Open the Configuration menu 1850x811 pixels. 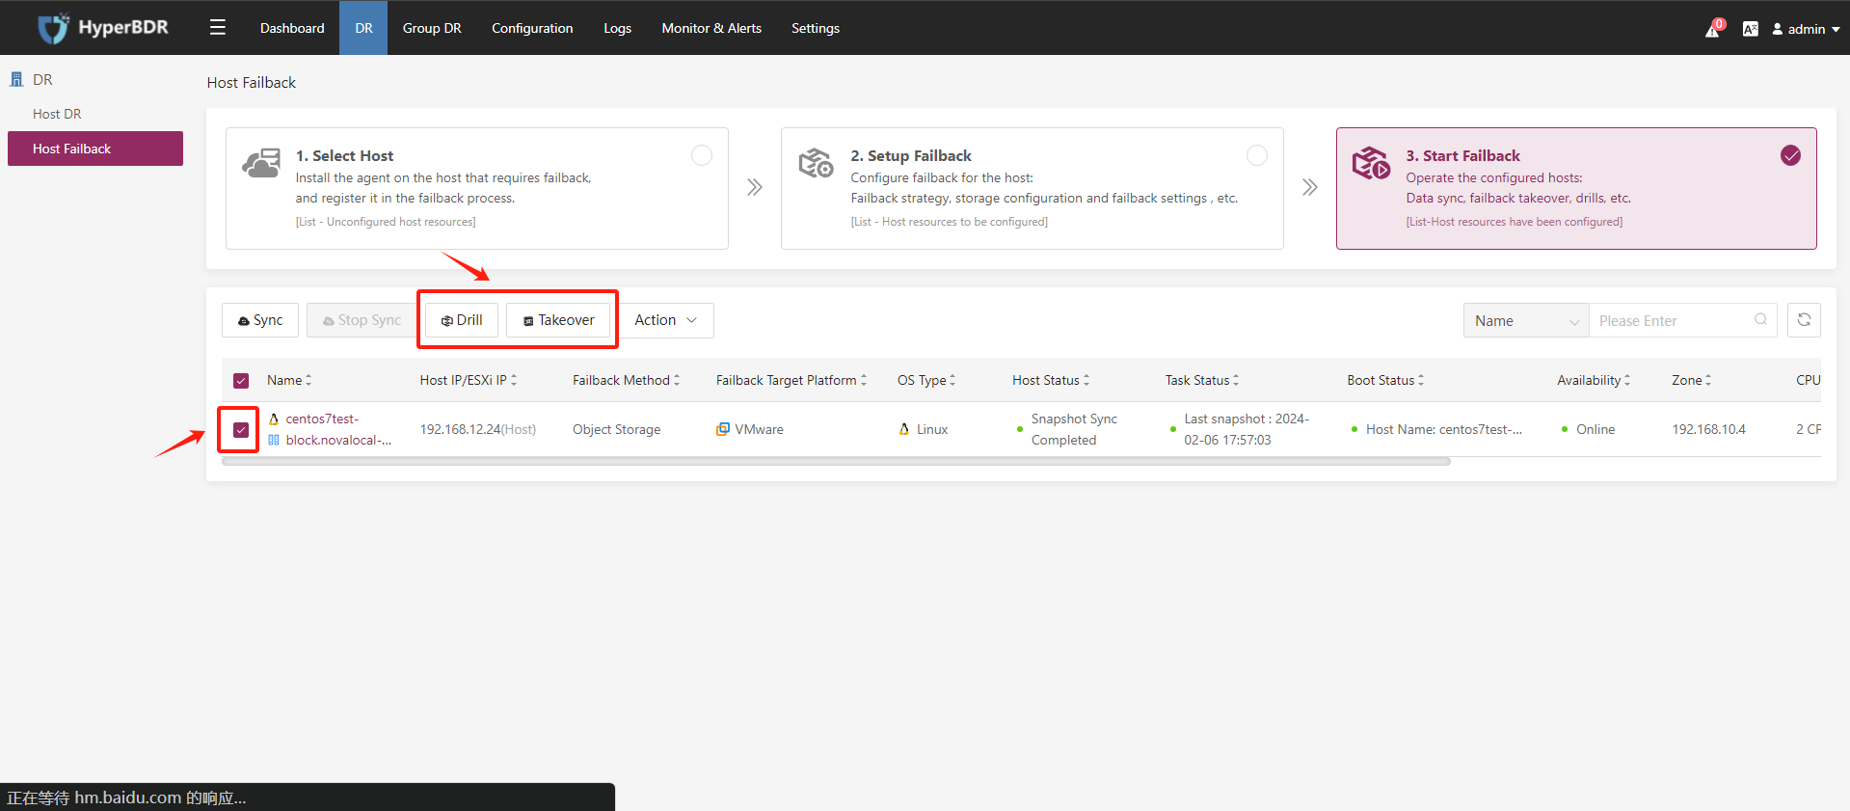(532, 28)
